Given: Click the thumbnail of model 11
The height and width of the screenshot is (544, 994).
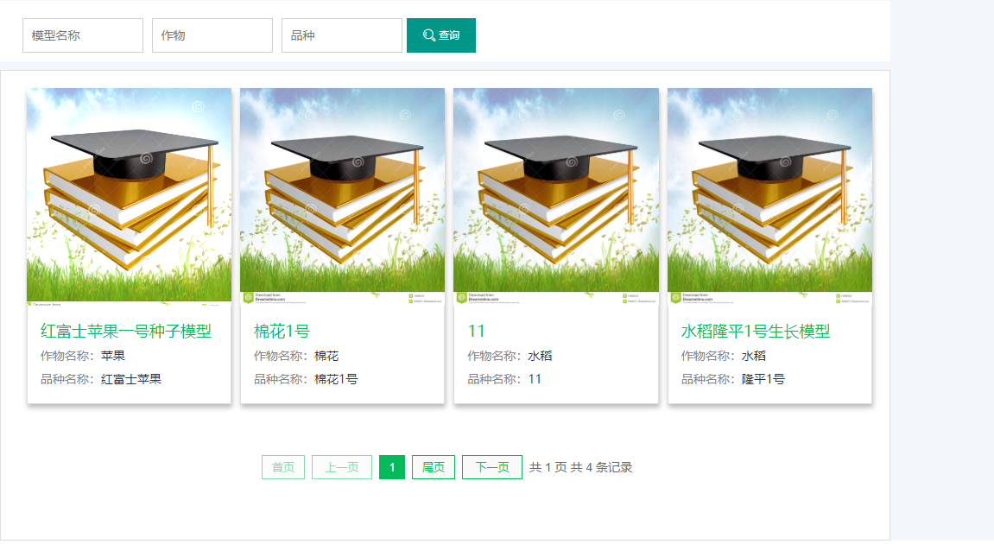Looking at the screenshot, I should (556, 197).
